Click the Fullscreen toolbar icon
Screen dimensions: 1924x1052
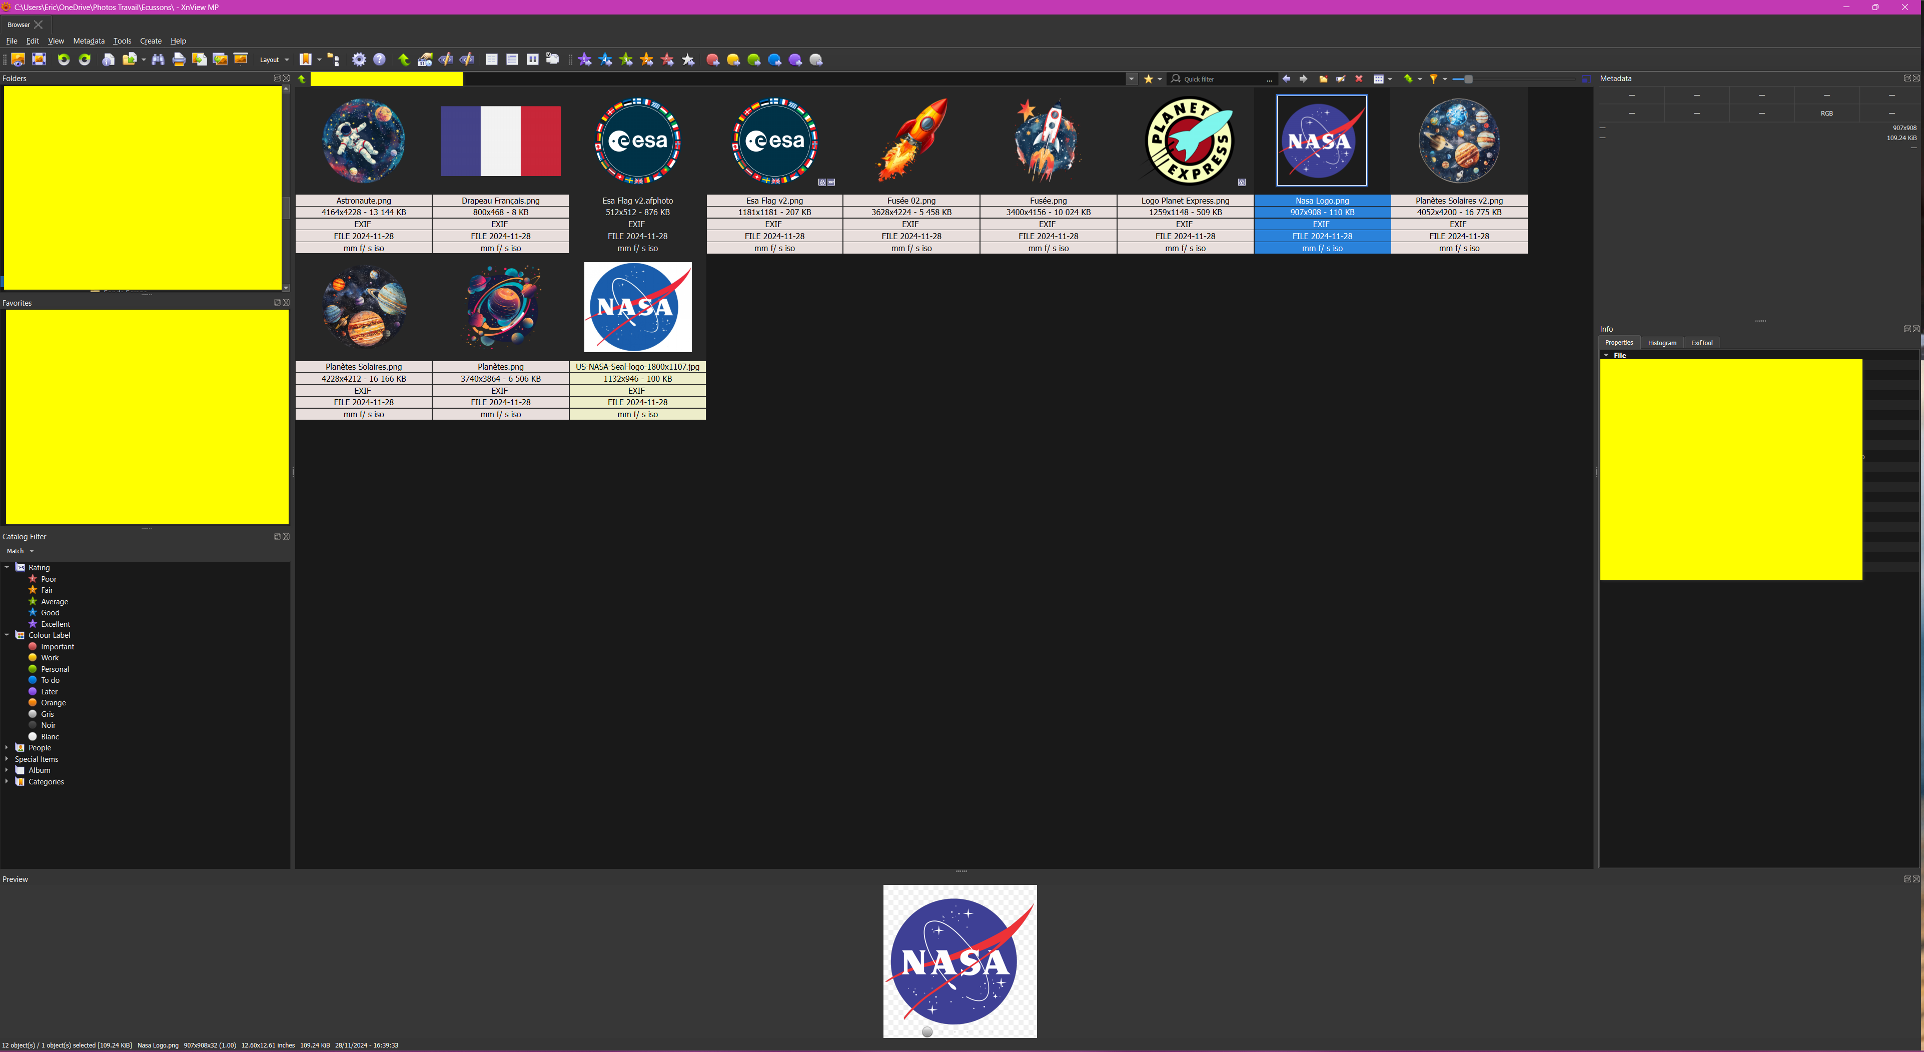[39, 60]
